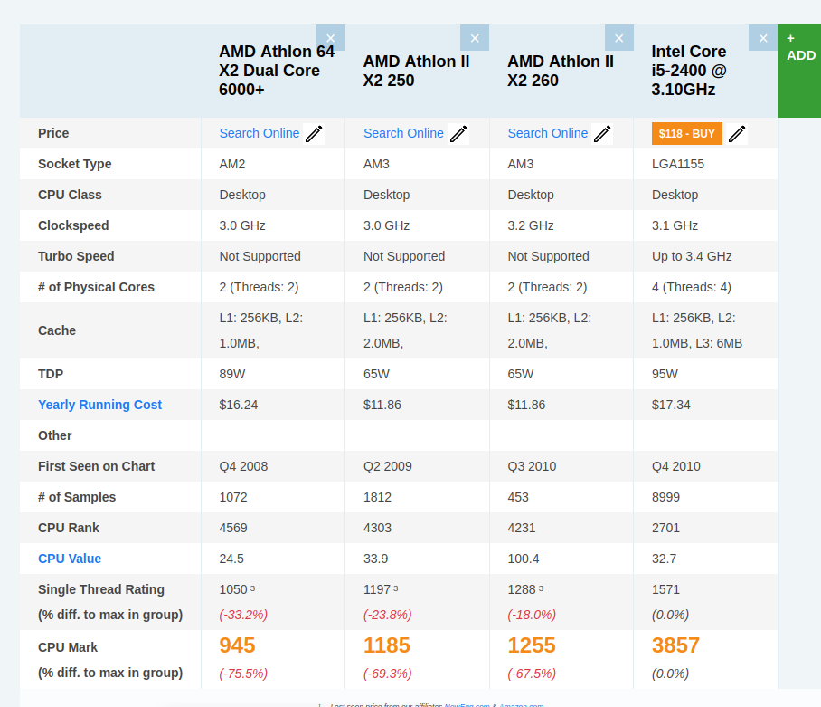Click single thread rating 1571
821x707 pixels.
(x=665, y=589)
